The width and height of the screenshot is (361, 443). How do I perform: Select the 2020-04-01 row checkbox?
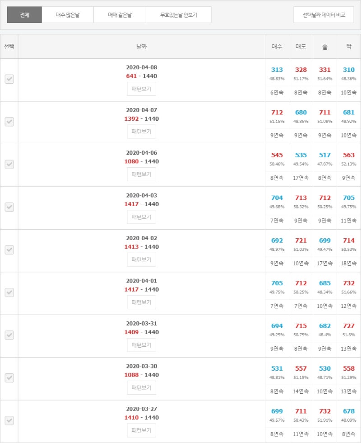9,292
